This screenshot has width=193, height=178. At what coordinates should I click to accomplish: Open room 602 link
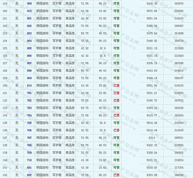[x=29, y=175]
